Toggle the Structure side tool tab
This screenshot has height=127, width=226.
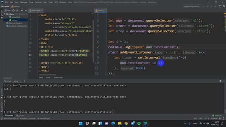point(2,107)
